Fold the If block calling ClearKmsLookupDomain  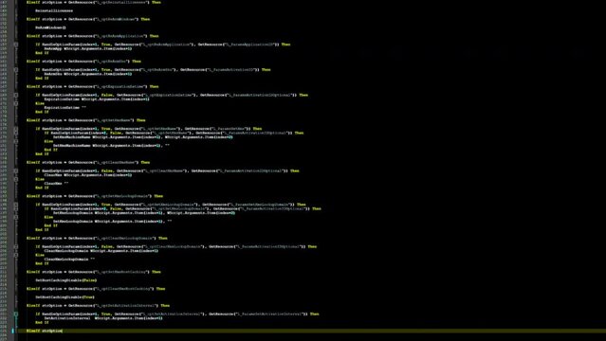click(x=16, y=246)
